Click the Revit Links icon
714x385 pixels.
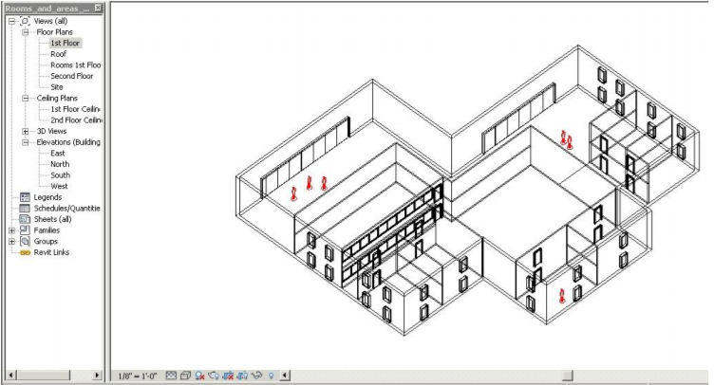coord(25,252)
